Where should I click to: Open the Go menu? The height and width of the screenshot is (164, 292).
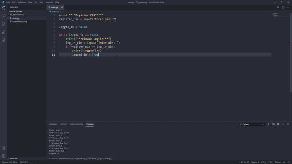(x=36, y=2)
